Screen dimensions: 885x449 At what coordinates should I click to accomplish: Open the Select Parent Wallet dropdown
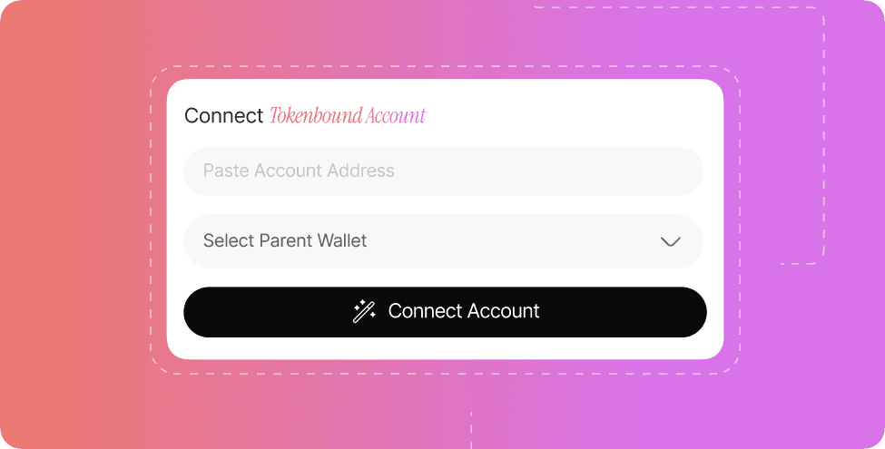(x=443, y=241)
